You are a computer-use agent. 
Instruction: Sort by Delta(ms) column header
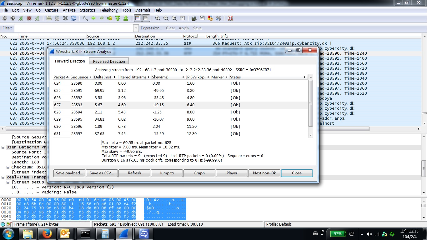pos(105,77)
